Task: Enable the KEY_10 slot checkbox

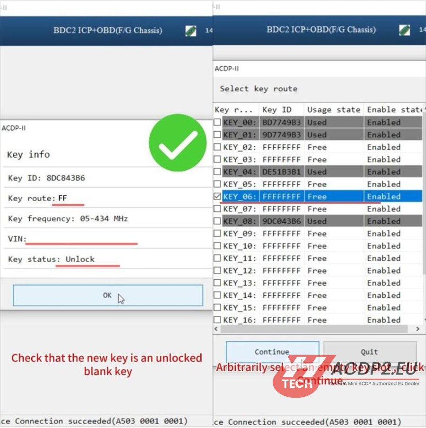Action: (x=217, y=246)
